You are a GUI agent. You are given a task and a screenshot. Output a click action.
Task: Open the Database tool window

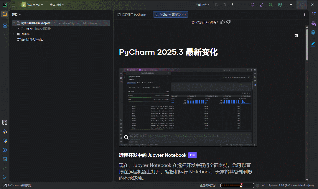tap(313, 32)
